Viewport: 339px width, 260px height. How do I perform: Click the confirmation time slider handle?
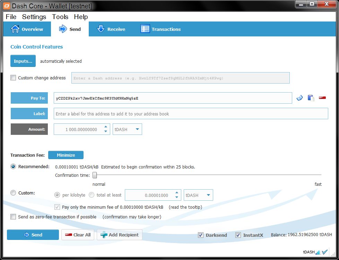pyautogui.click(x=95, y=175)
